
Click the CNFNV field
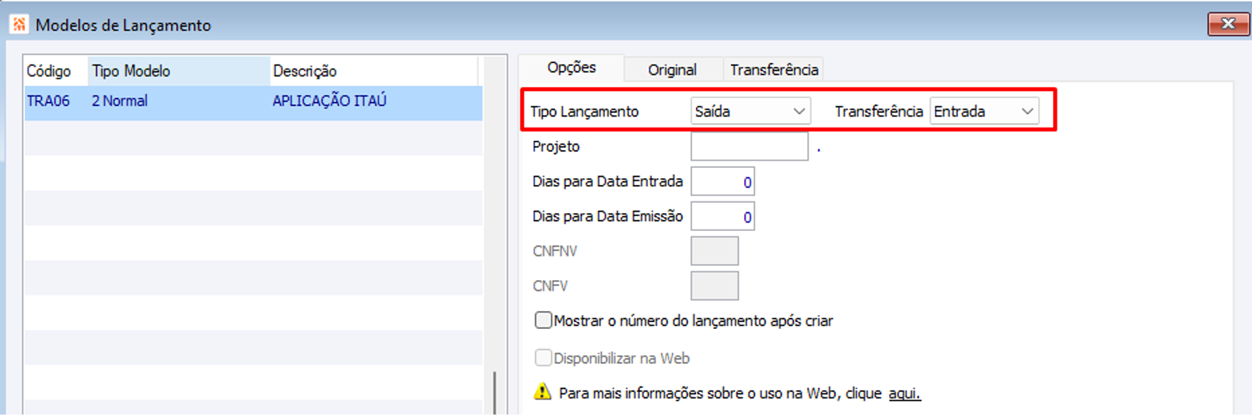[x=714, y=251]
